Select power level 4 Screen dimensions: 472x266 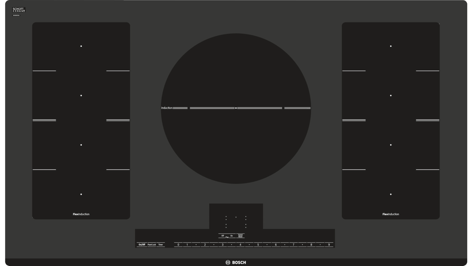(240, 245)
